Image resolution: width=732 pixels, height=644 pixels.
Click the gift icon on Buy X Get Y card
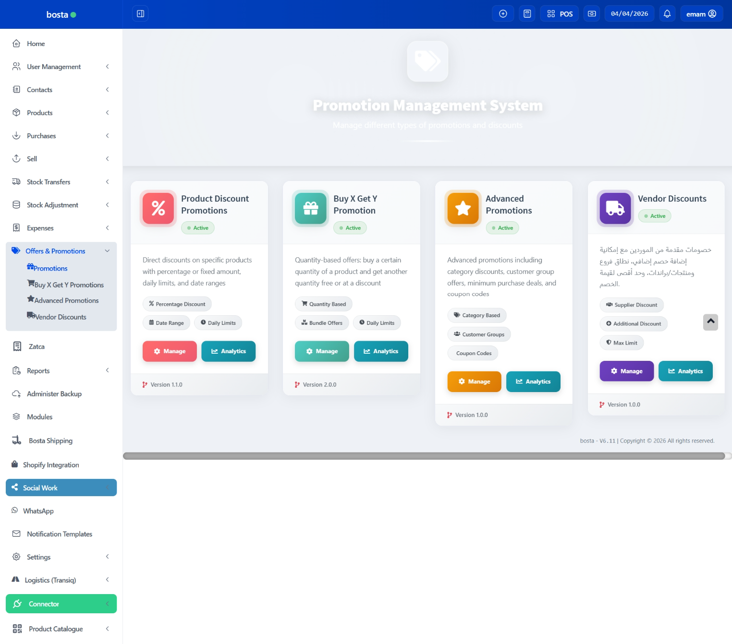(311, 208)
